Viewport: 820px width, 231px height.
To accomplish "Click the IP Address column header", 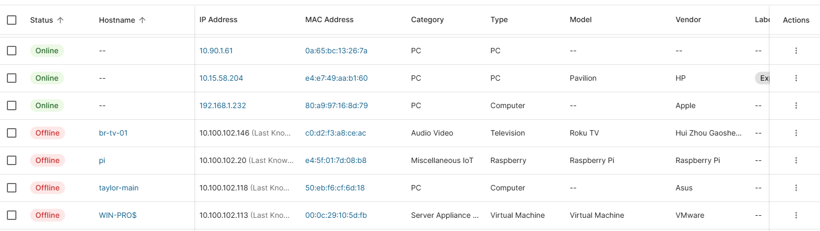I will pyautogui.click(x=218, y=20).
